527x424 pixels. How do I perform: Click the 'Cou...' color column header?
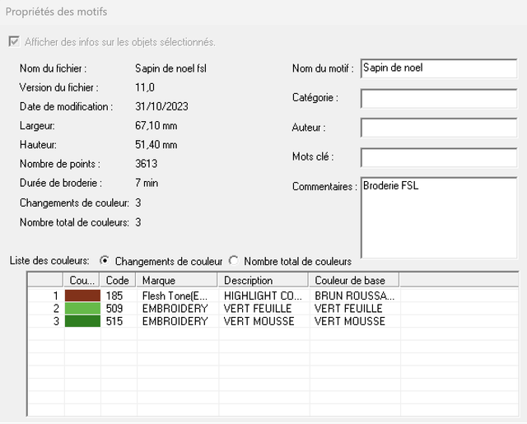coord(82,281)
